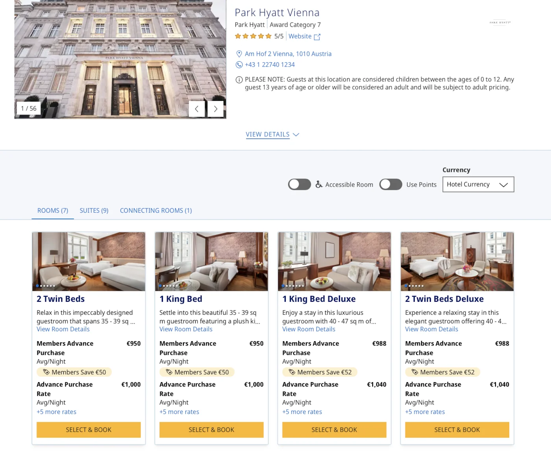Click the 2 Twin Beds Deluxe carousel dots
The height and width of the screenshot is (455, 551).
coord(414,286)
